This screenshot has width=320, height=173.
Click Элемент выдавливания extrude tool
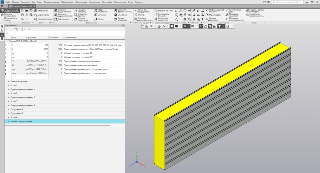pos(63,11)
